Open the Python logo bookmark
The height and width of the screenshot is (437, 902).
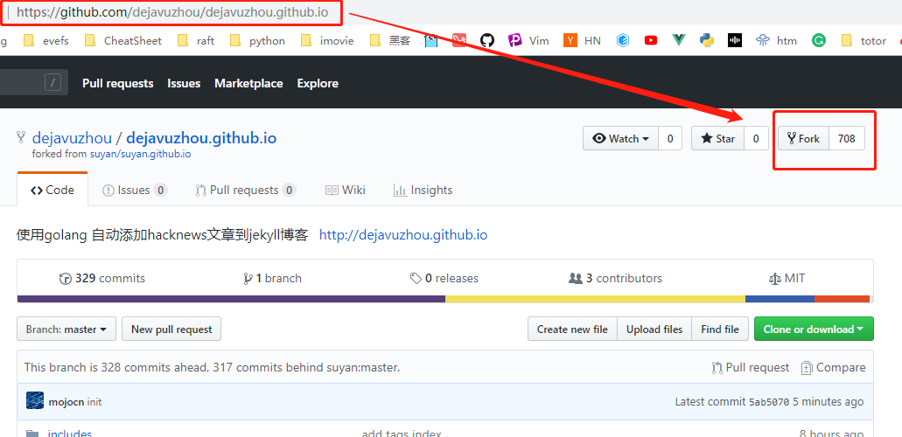pos(706,40)
